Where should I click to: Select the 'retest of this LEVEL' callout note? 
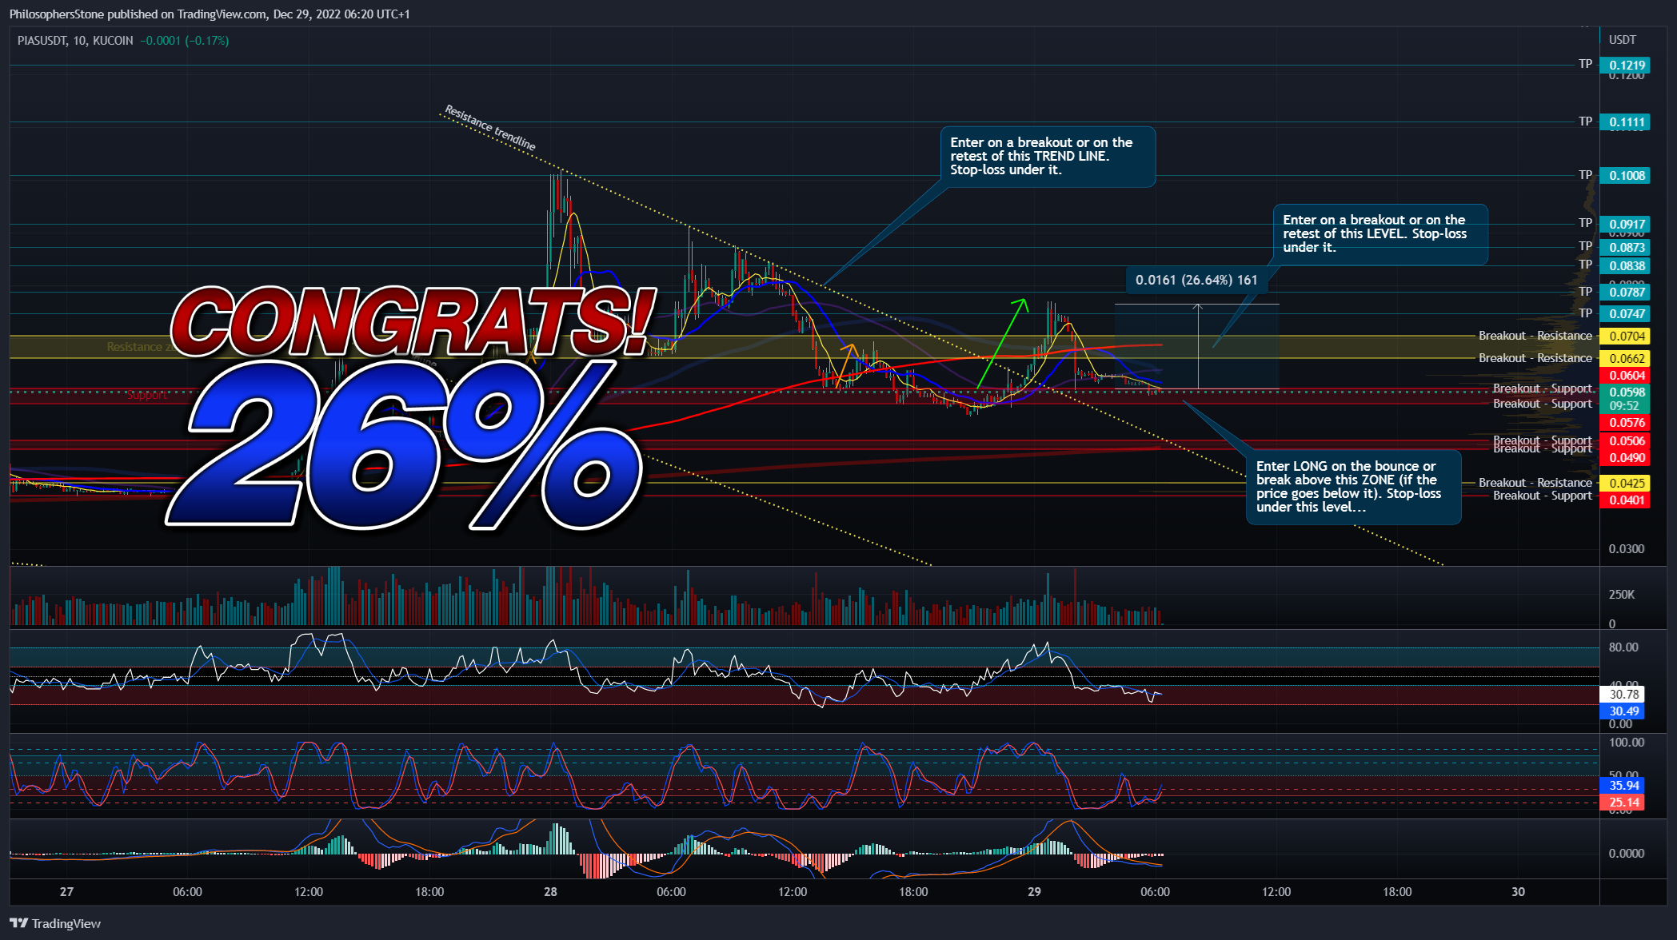pos(1380,234)
